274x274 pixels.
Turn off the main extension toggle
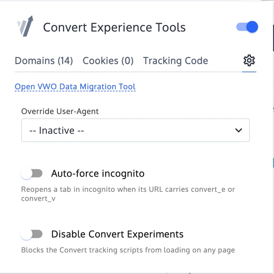point(247,27)
